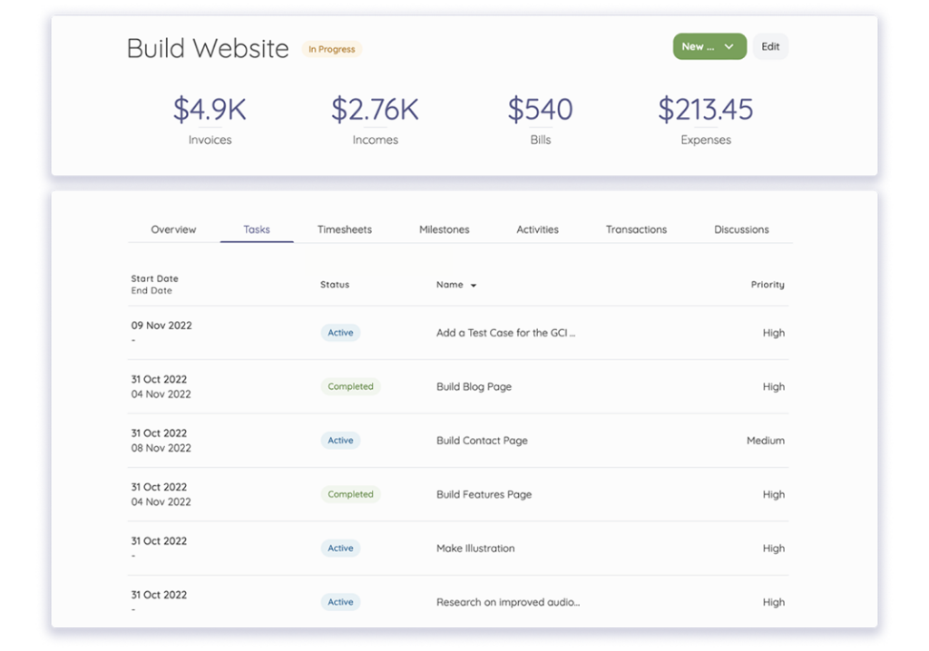
Task: Open the Transactions tab
Action: point(636,229)
